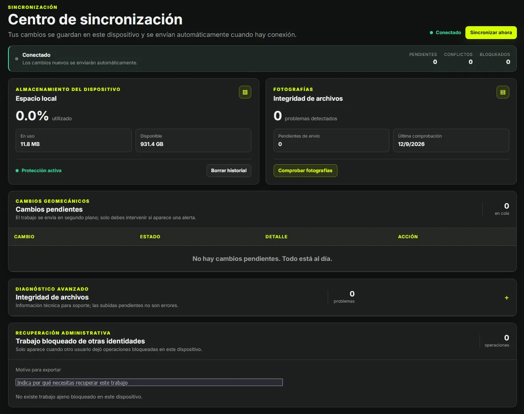Click the Protección activa status label

coord(39,170)
